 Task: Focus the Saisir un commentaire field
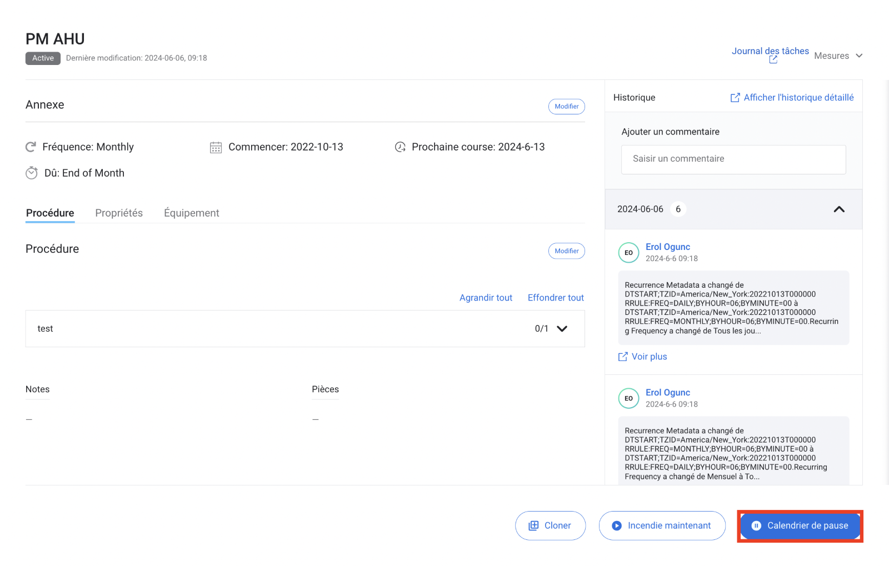tap(733, 159)
